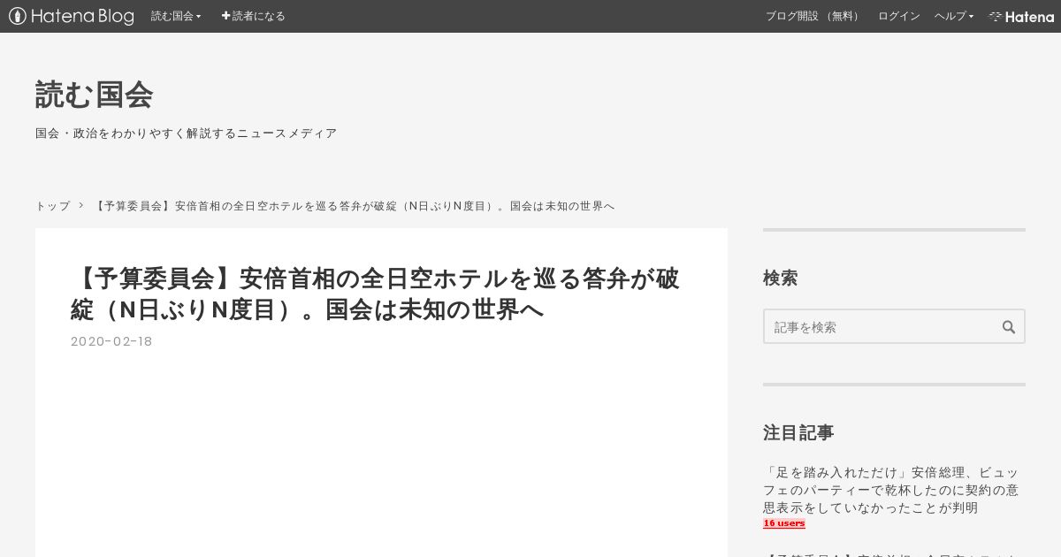The image size is (1061, 557).
Task: Open ブログ開設（無料） link
Action: [814, 16]
